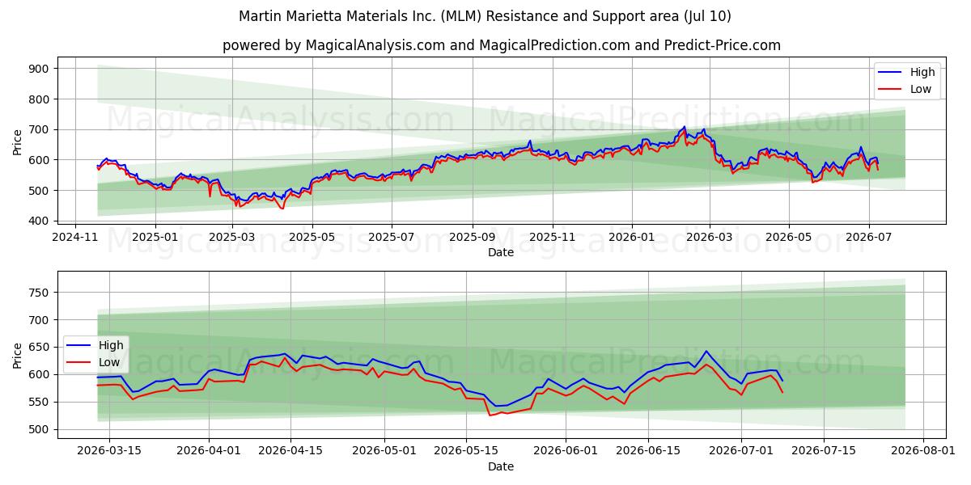Click the 2025-03 date tick label
This screenshot has width=971, height=485.
pyautogui.click(x=232, y=238)
